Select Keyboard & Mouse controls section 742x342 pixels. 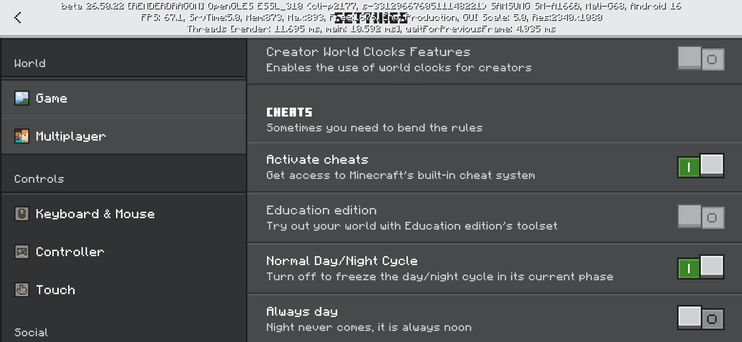point(124,214)
